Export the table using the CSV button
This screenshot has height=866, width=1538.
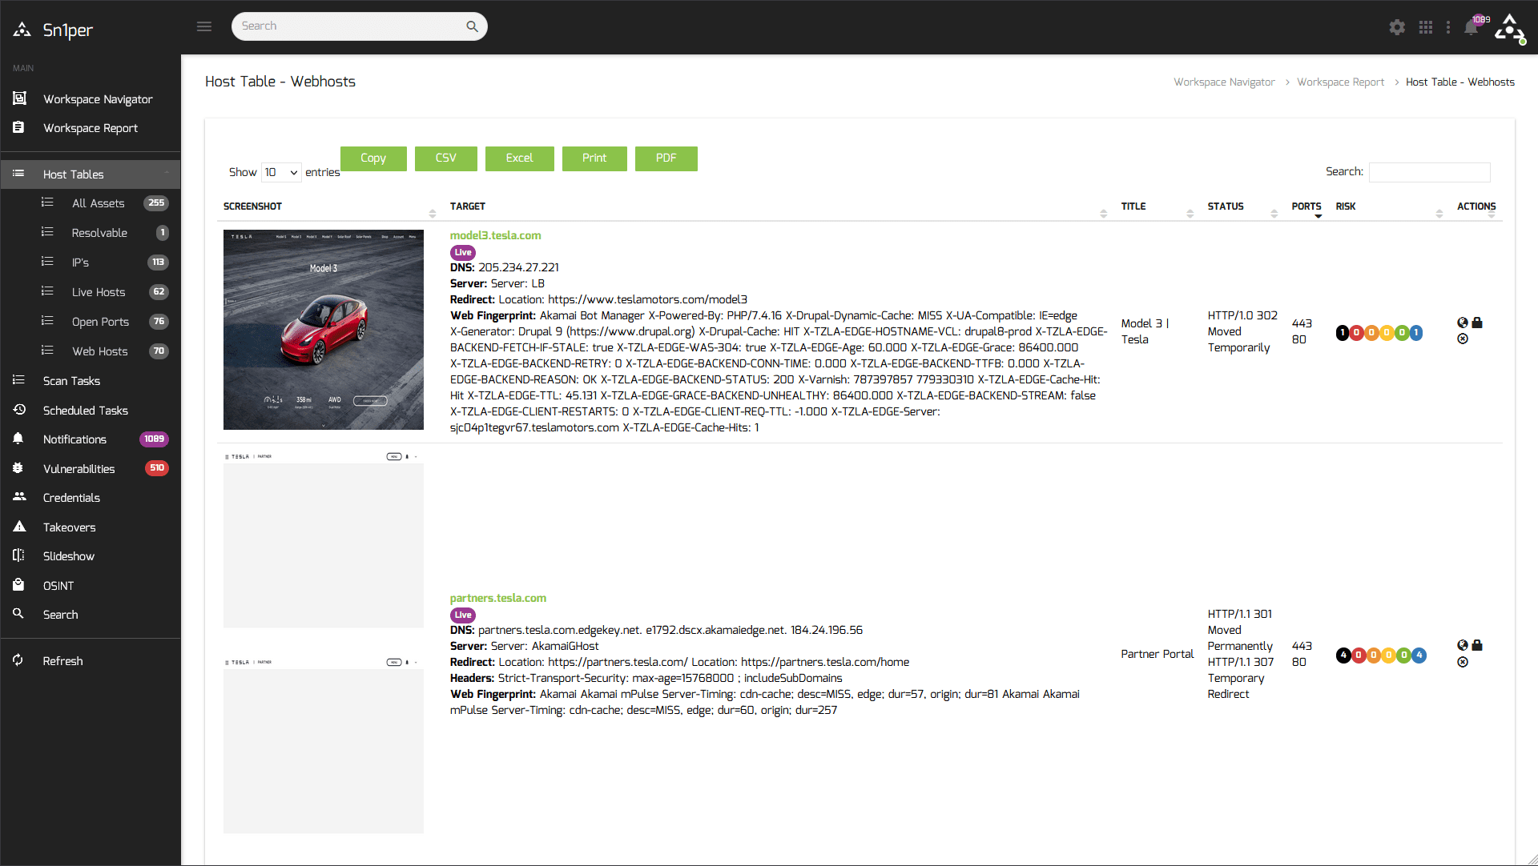point(445,158)
